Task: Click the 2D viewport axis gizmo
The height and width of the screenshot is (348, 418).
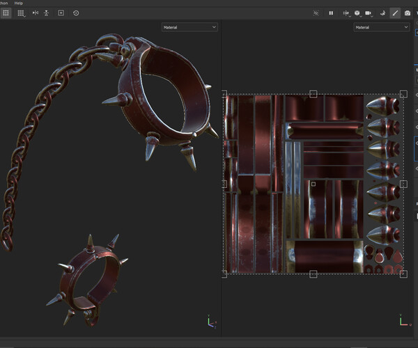Action: tap(405, 320)
